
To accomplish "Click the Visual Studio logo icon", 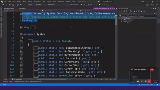I will pyautogui.click(x=2, y=2).
